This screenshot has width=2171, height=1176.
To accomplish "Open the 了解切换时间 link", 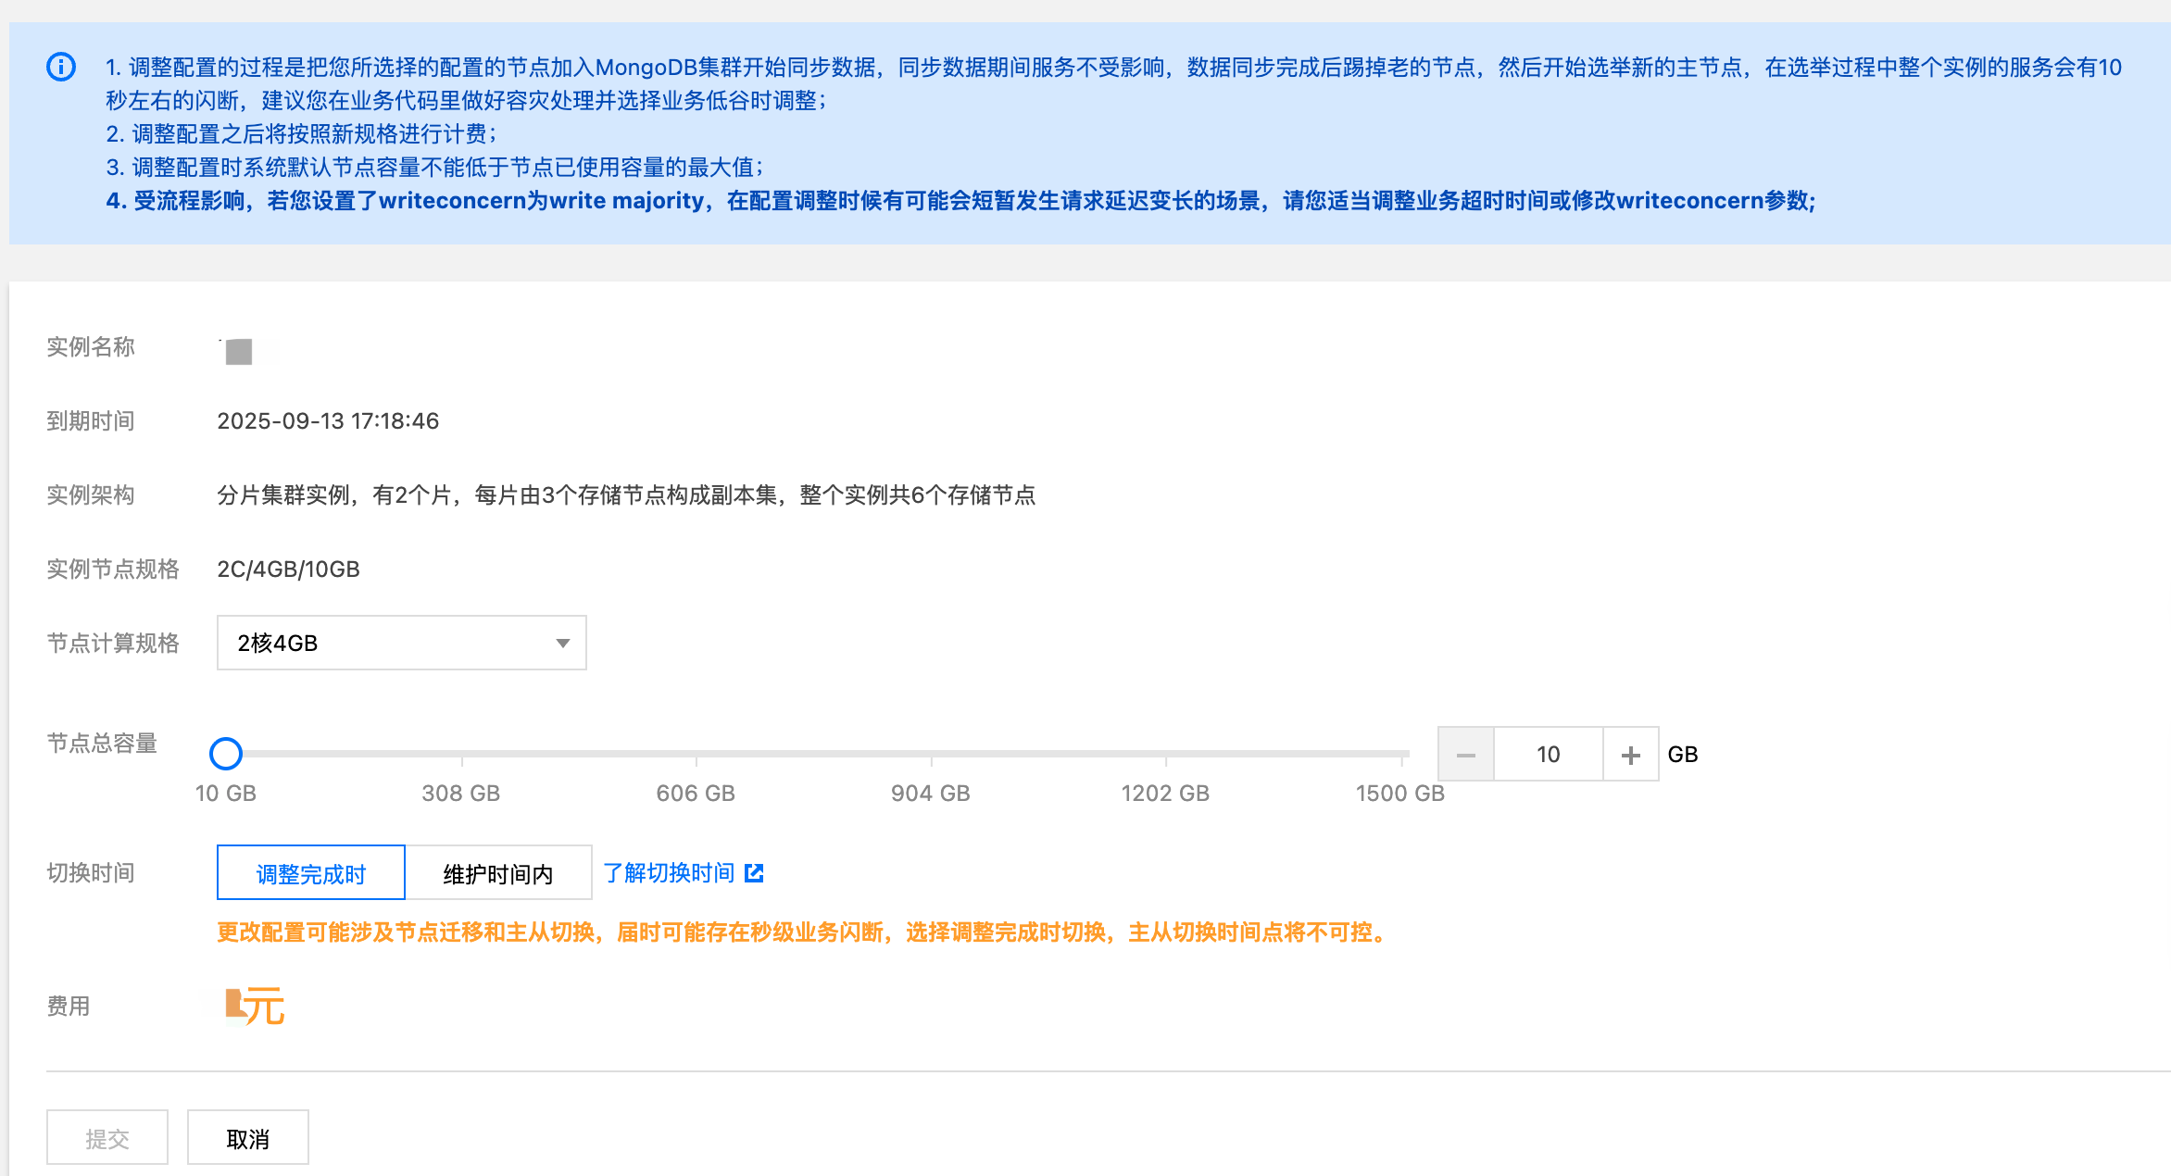I will (669, 873).
